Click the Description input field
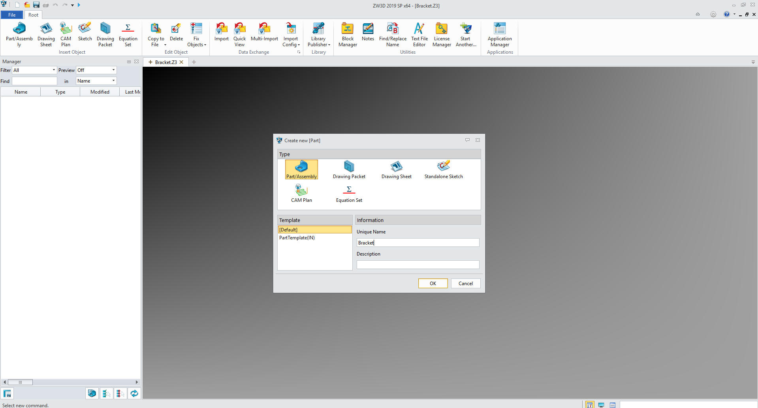The height and width of the screenshot is (408, 758). point(418,265)
